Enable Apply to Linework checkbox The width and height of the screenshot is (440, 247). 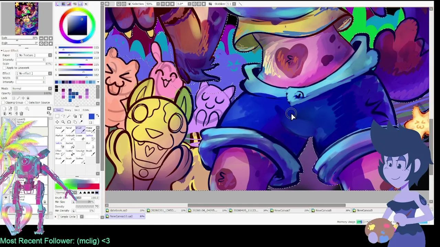click(4, 68)
